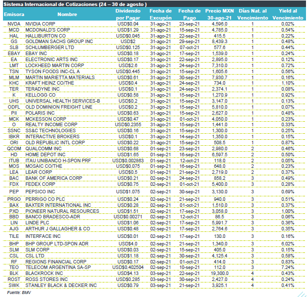308x297 pixels.
Task: Click 'GOLDMAN SACHS GROUP INC' cell
Action: (x=59, y=42)
